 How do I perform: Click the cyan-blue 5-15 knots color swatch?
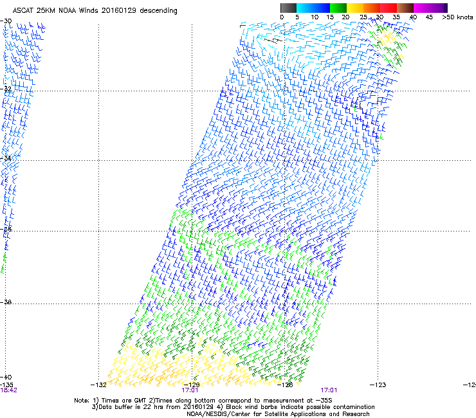pyautogui.click(x=313, y=8)
